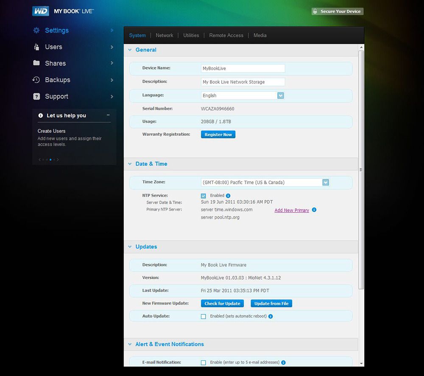
Task: Collapse the Alert & Event Notifications section
Action: coord(130,344)
